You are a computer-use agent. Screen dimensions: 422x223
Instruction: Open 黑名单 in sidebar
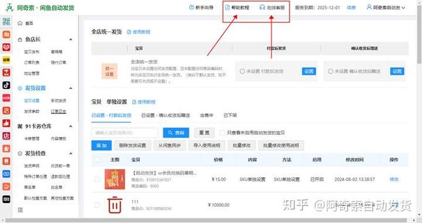tap(30, 187)
